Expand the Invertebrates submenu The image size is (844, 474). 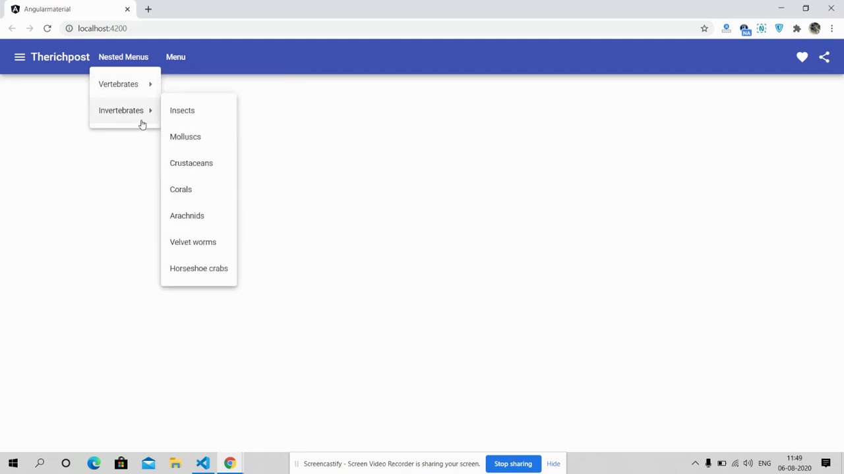click(125, 111)
